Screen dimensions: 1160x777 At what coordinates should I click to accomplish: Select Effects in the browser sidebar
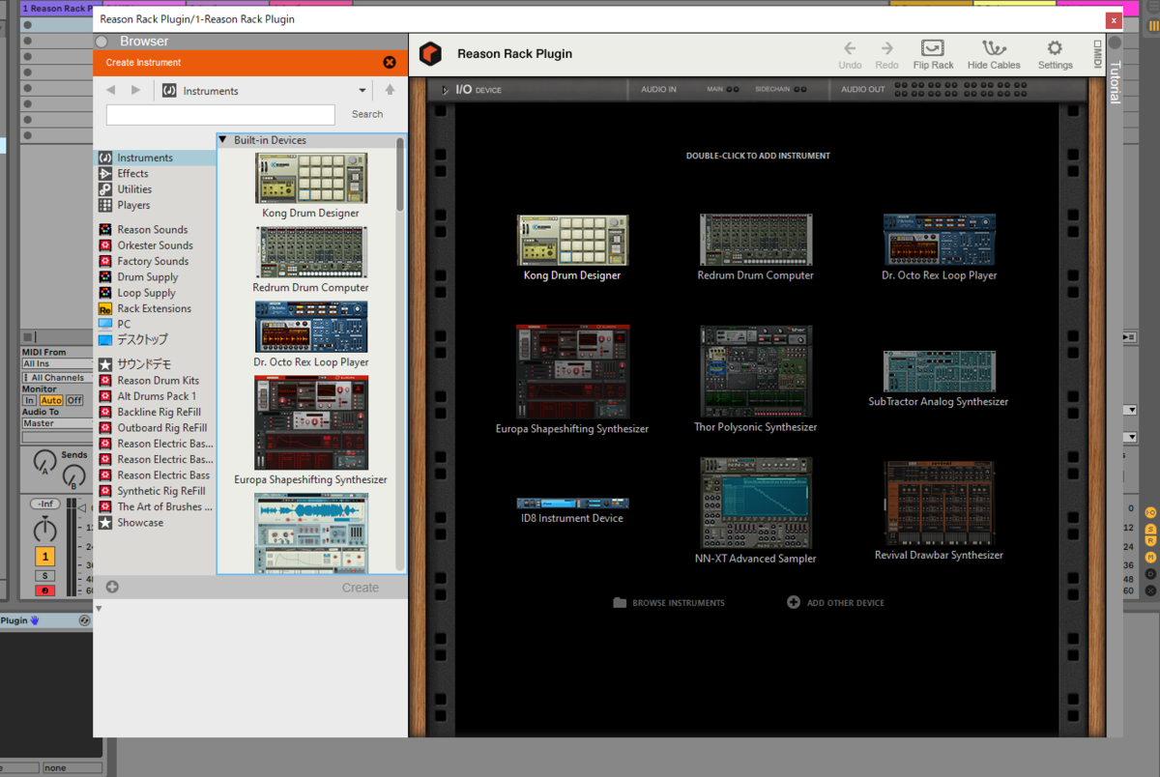click(x=155, y=174)
